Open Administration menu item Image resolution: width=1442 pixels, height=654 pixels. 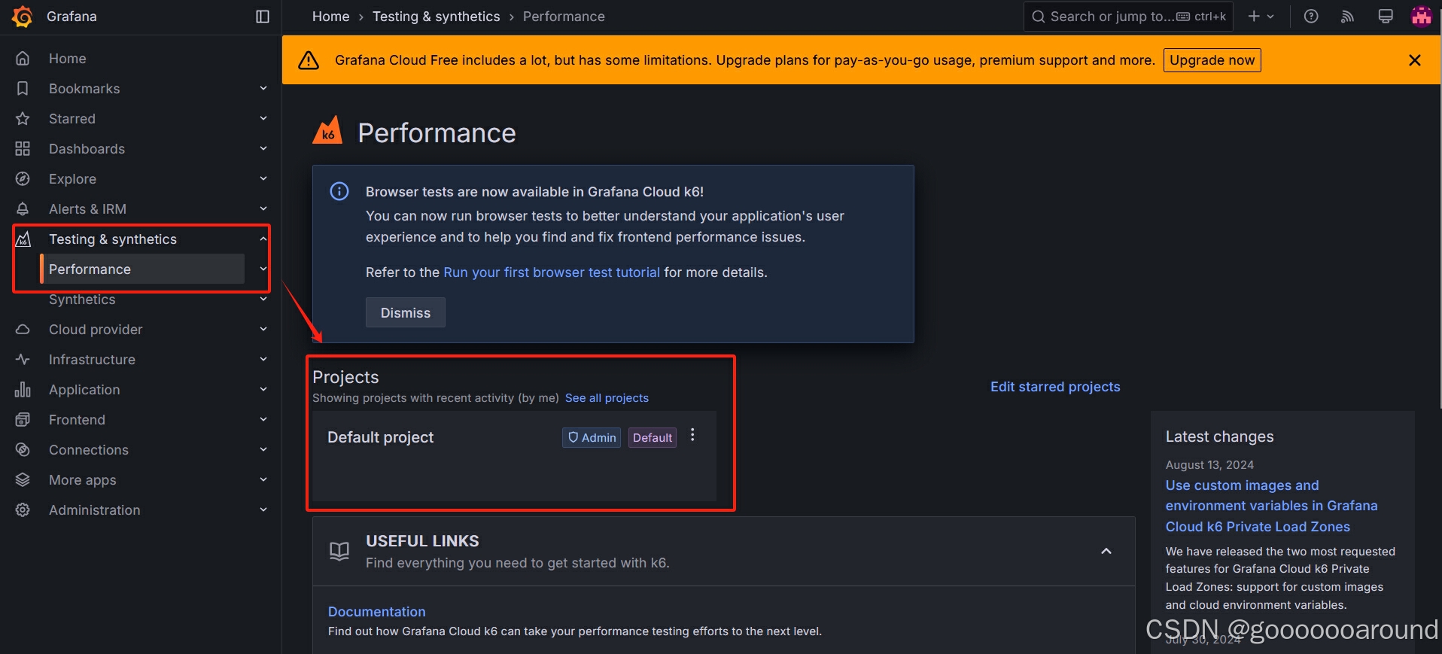point(94,510)
